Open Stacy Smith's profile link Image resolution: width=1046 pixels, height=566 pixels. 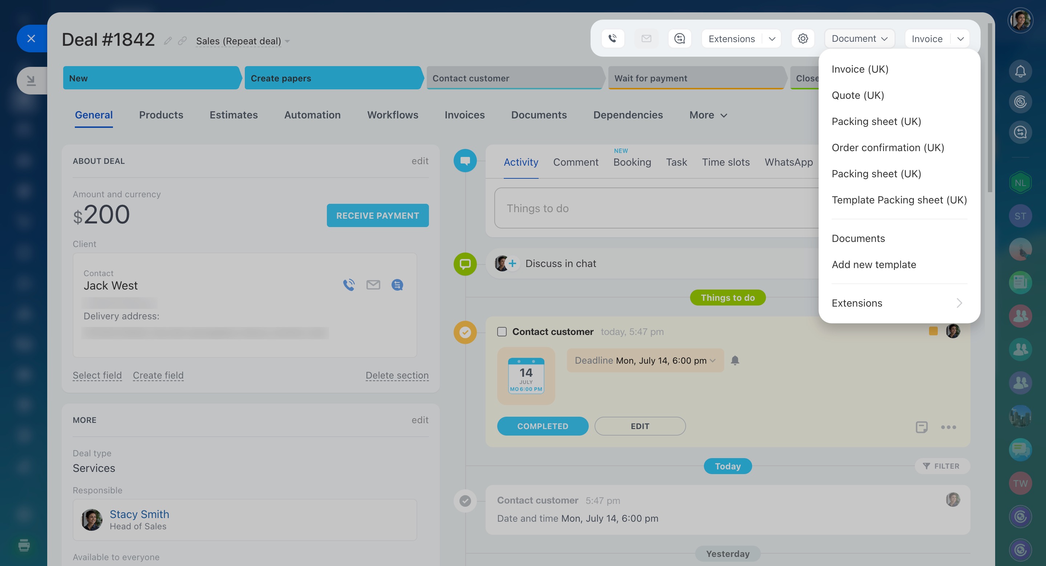(139, 514)
